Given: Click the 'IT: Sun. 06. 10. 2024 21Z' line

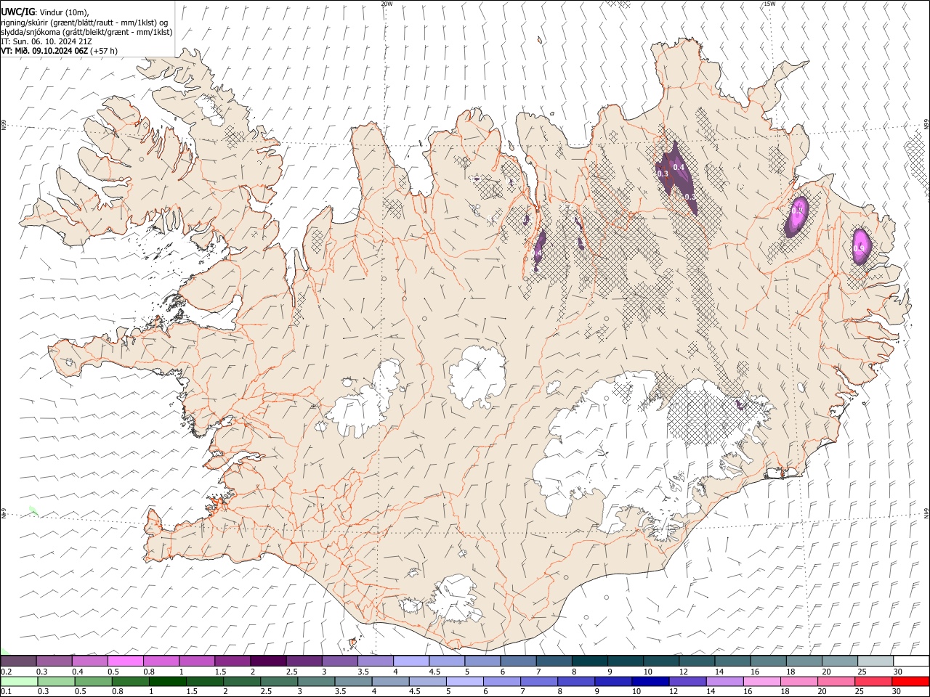Looking at the screenshot, I should click(46, 41).
